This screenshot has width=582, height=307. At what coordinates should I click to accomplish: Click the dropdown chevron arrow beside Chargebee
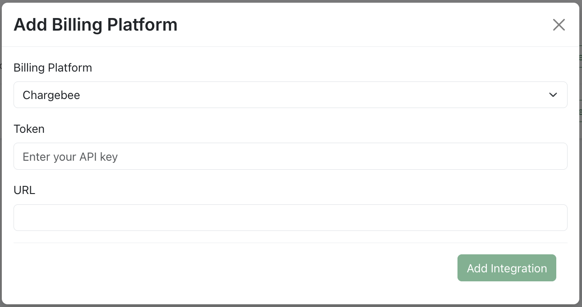click(x=553, y=95)
